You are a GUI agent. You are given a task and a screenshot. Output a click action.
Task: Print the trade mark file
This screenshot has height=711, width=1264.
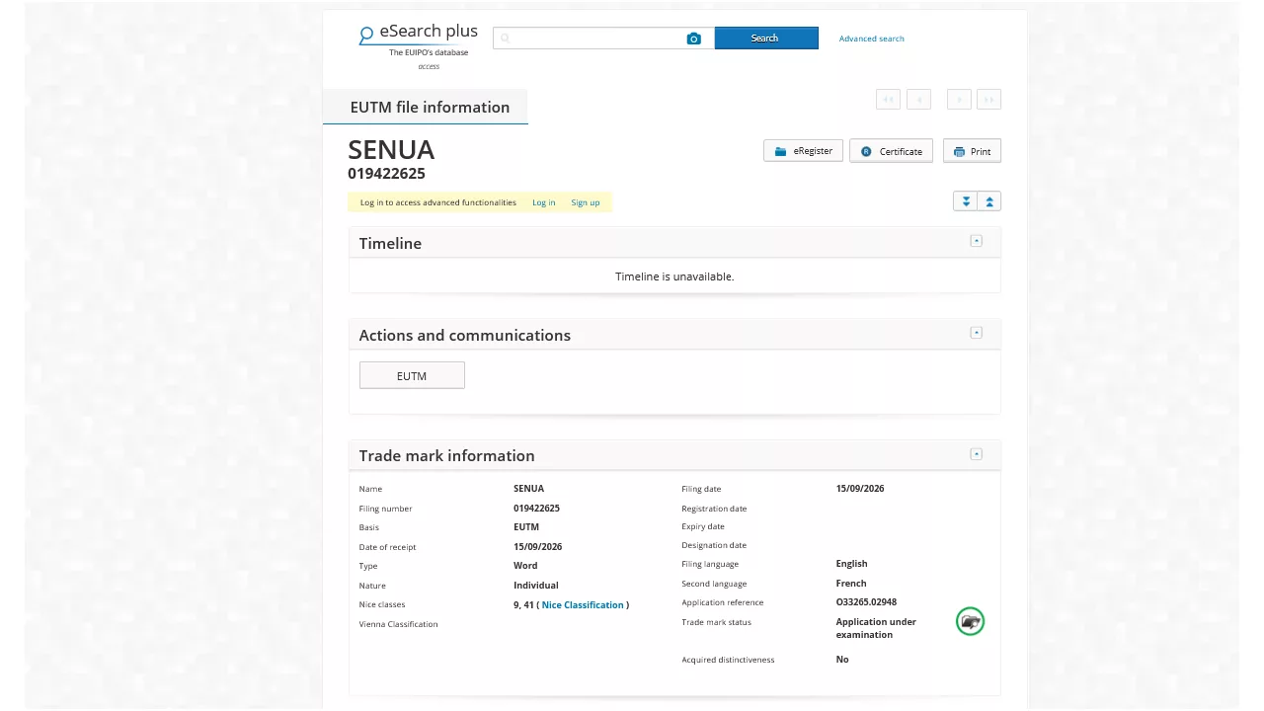(x=972, y=151)
